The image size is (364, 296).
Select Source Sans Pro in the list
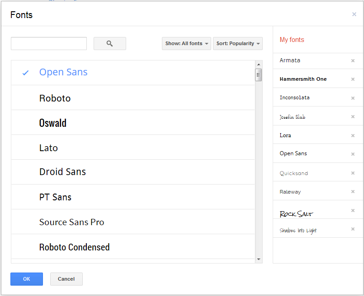coord(133,222)
